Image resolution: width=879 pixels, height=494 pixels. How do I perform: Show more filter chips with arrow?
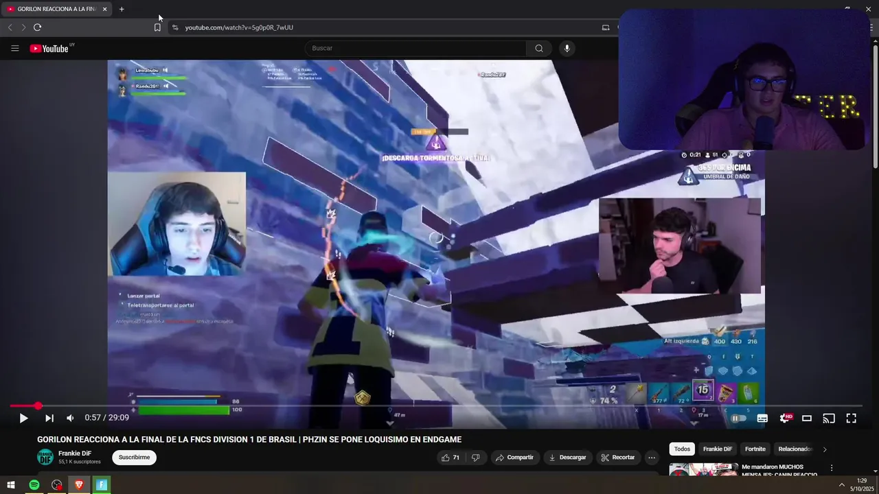point(825,449)
